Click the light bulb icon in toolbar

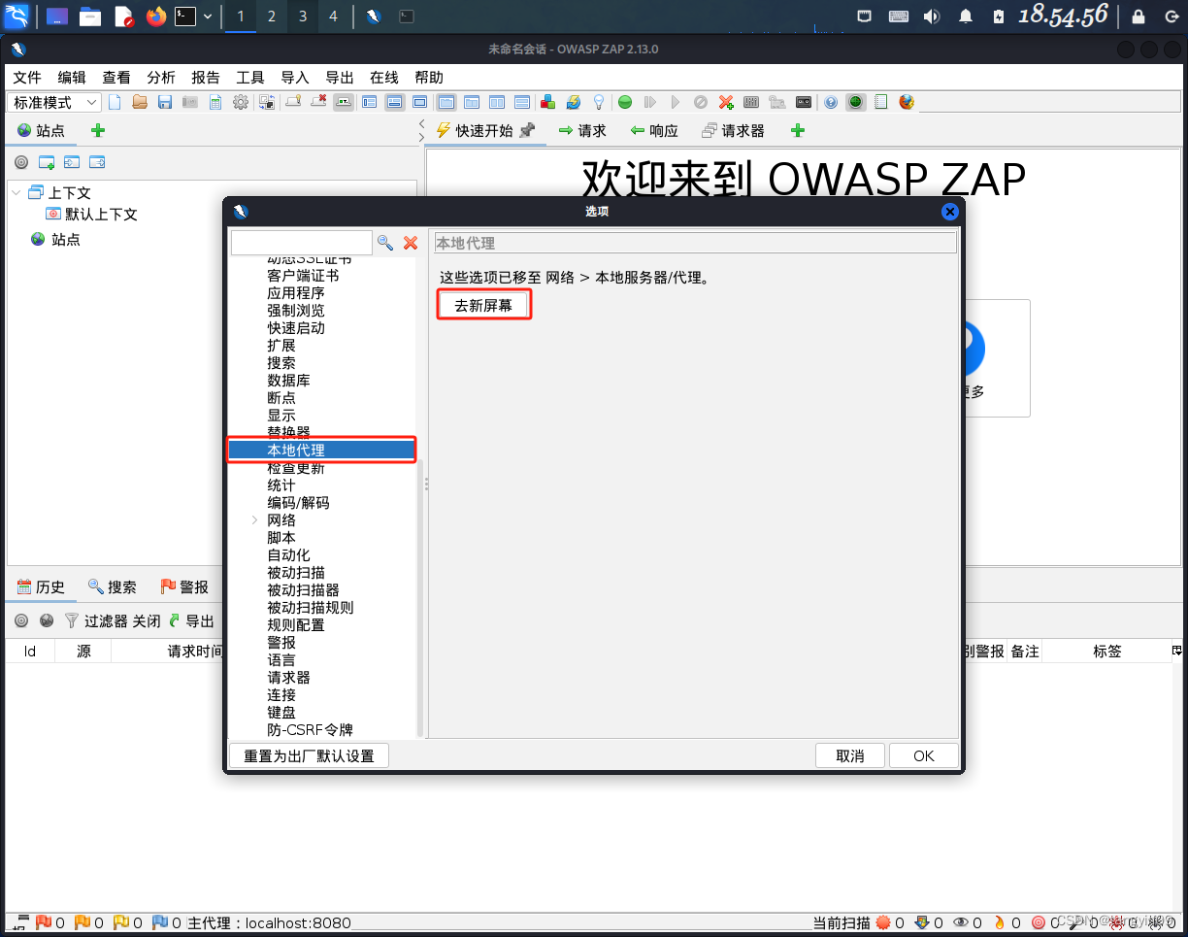599,102
